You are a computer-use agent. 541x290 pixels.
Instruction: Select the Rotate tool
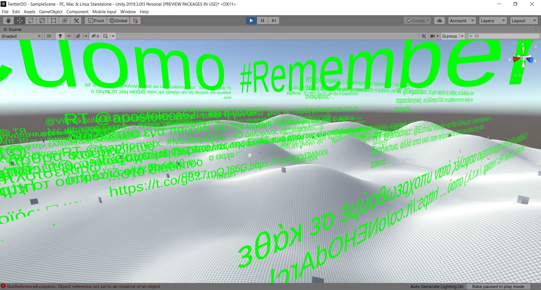click(31, 21)
